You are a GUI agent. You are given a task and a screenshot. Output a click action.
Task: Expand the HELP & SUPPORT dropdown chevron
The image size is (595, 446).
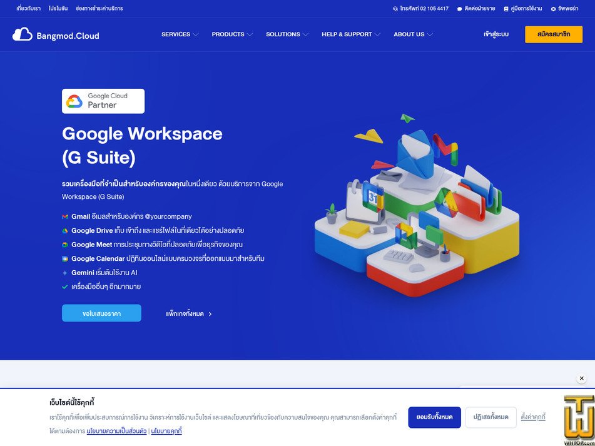coord(377,34)
